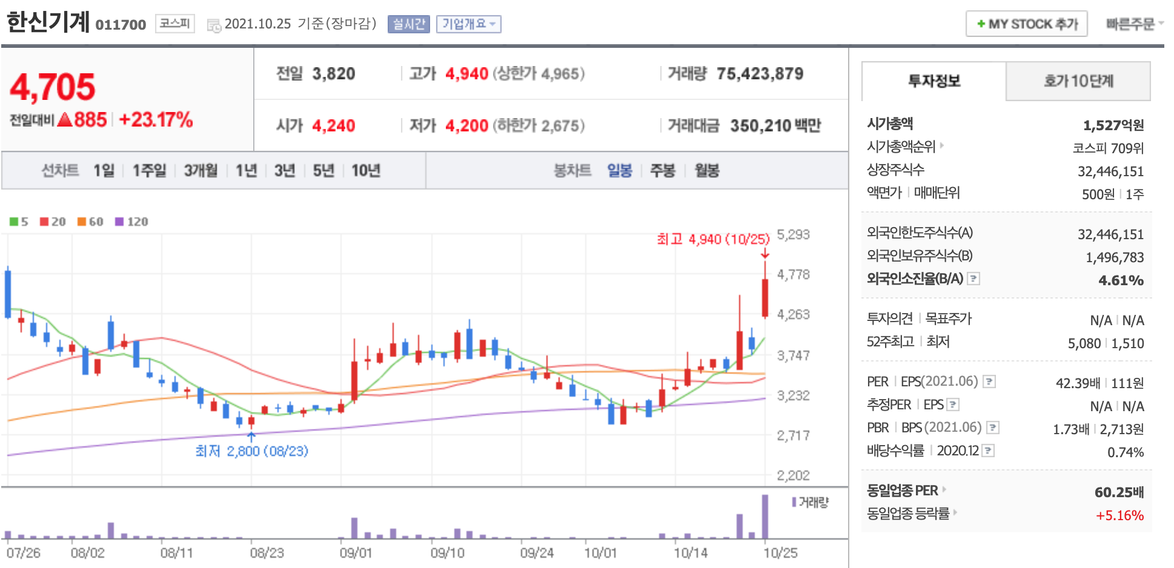This screenshot has width=1174, height=568.
Task: Click the calendar icon beside 2021.10.25
Action: (x=213, y=25)
